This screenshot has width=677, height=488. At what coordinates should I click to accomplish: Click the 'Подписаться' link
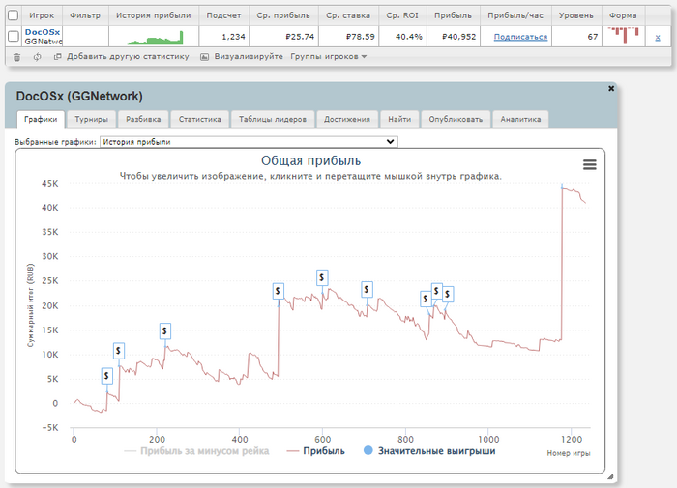tap(520, 37)
